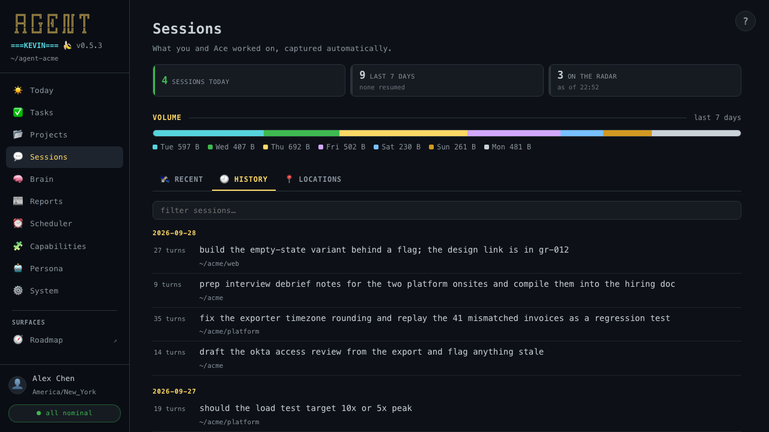Click the external link arrow beside Roadmap
This screenshot has width=769, height=432.
tap(115, 340)
